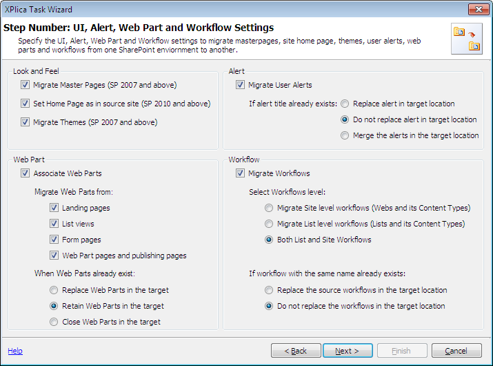Uncheck Migrate User Alerts
Viewport: 493px width, 366px height.
click(x=240, y=85)
